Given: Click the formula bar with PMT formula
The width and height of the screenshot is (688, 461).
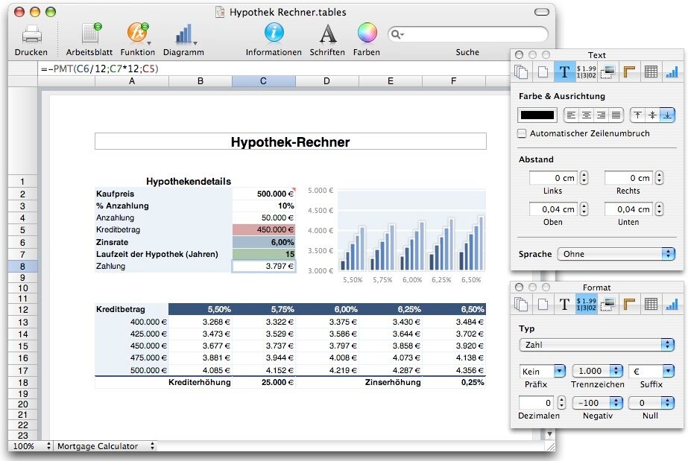Looking at the screenshot, I should [274, 69].
